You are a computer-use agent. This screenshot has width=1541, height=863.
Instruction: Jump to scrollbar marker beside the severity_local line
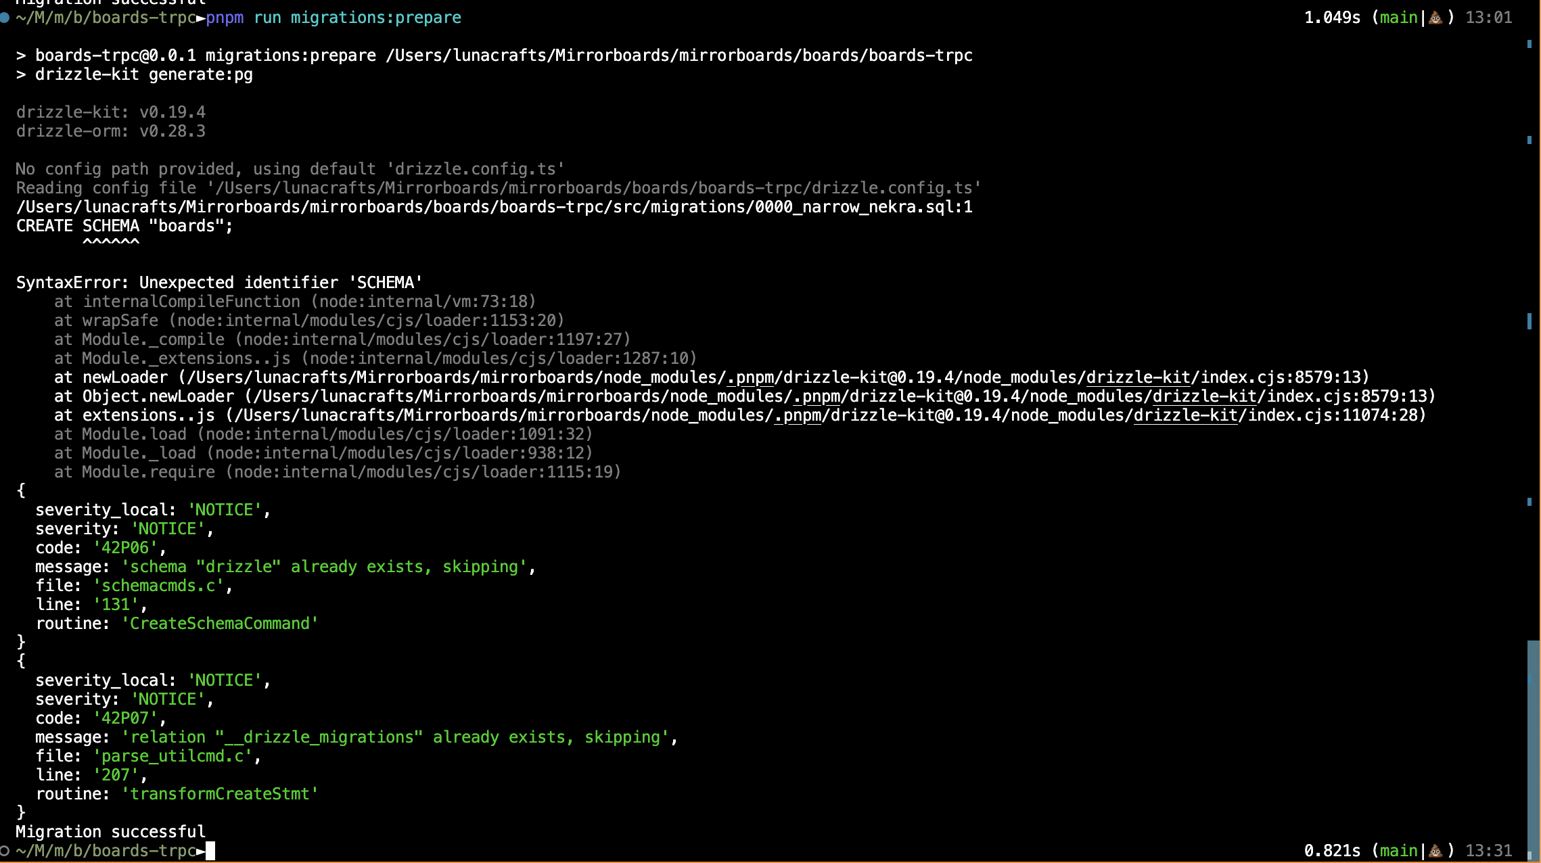pos(1529,502)
